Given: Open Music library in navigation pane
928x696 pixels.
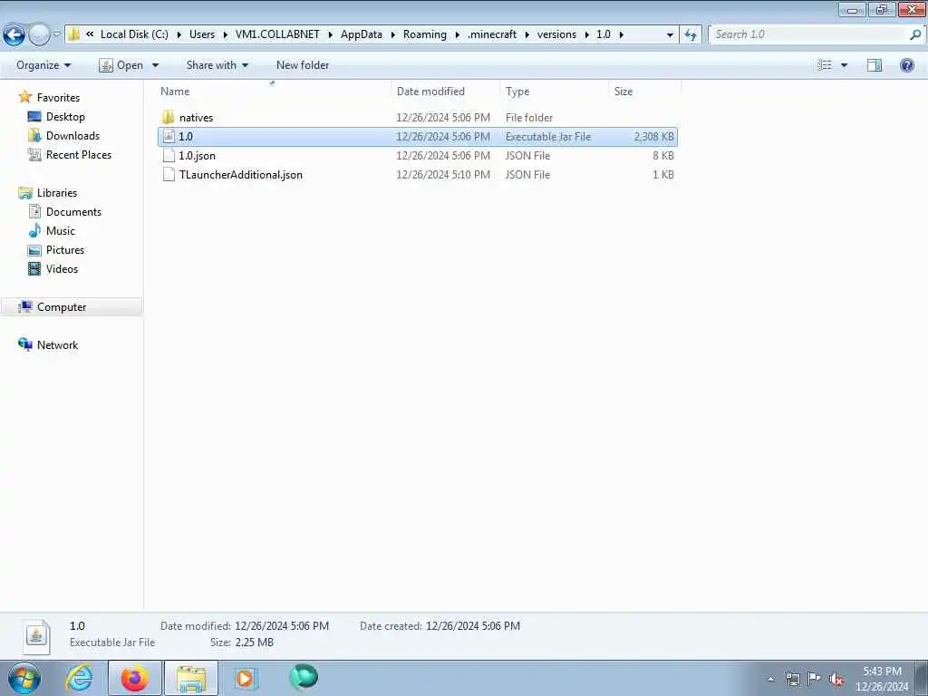Looking at the screenshot, I should (x=61, y=231).
